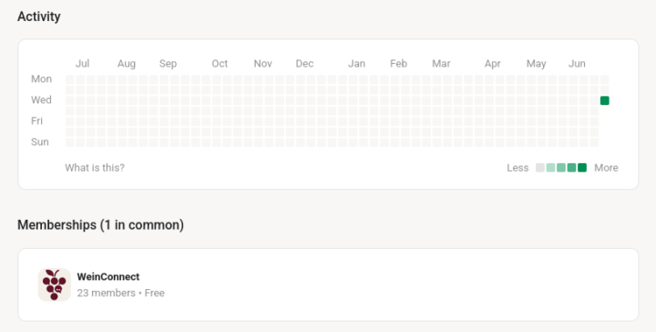
Task: Click the Mon row label
Action: click(41, 78)
